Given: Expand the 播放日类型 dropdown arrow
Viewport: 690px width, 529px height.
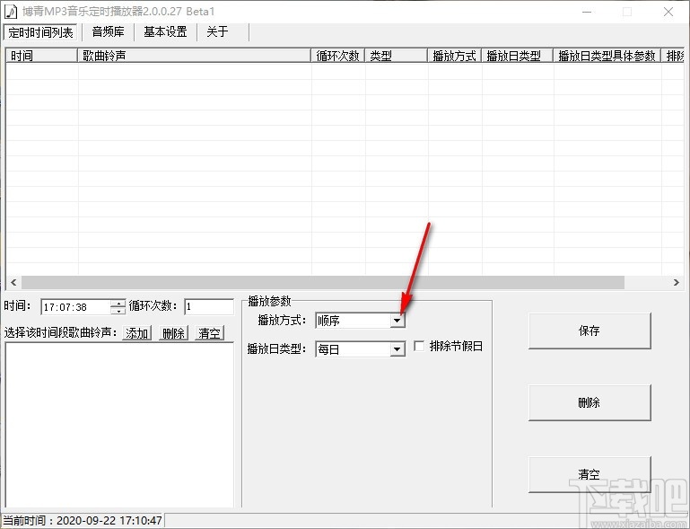Looking at the screenshot, I should point(397,349).
